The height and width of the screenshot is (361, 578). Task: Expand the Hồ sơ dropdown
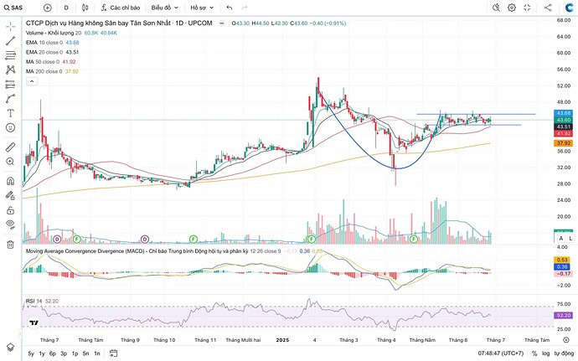[x=202, y=8]
